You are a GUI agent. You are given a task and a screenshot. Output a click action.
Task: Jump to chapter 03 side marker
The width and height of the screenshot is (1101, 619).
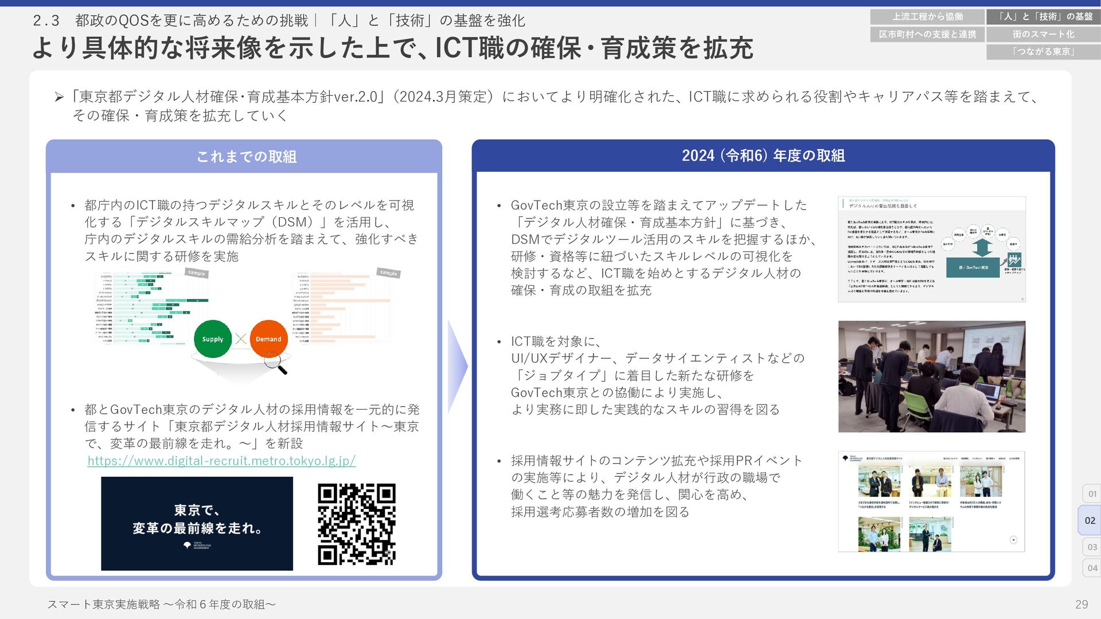tap(1092, 547)
